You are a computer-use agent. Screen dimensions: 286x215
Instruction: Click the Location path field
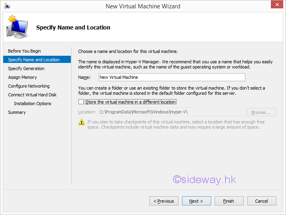pos(172,112)
